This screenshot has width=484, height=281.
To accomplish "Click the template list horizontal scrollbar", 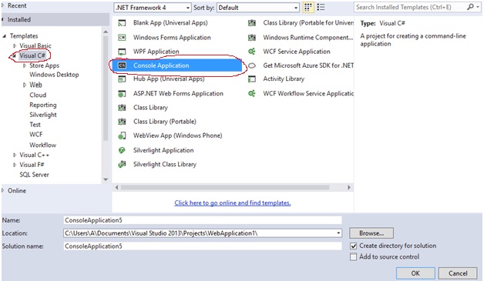I will click(225, 188).
